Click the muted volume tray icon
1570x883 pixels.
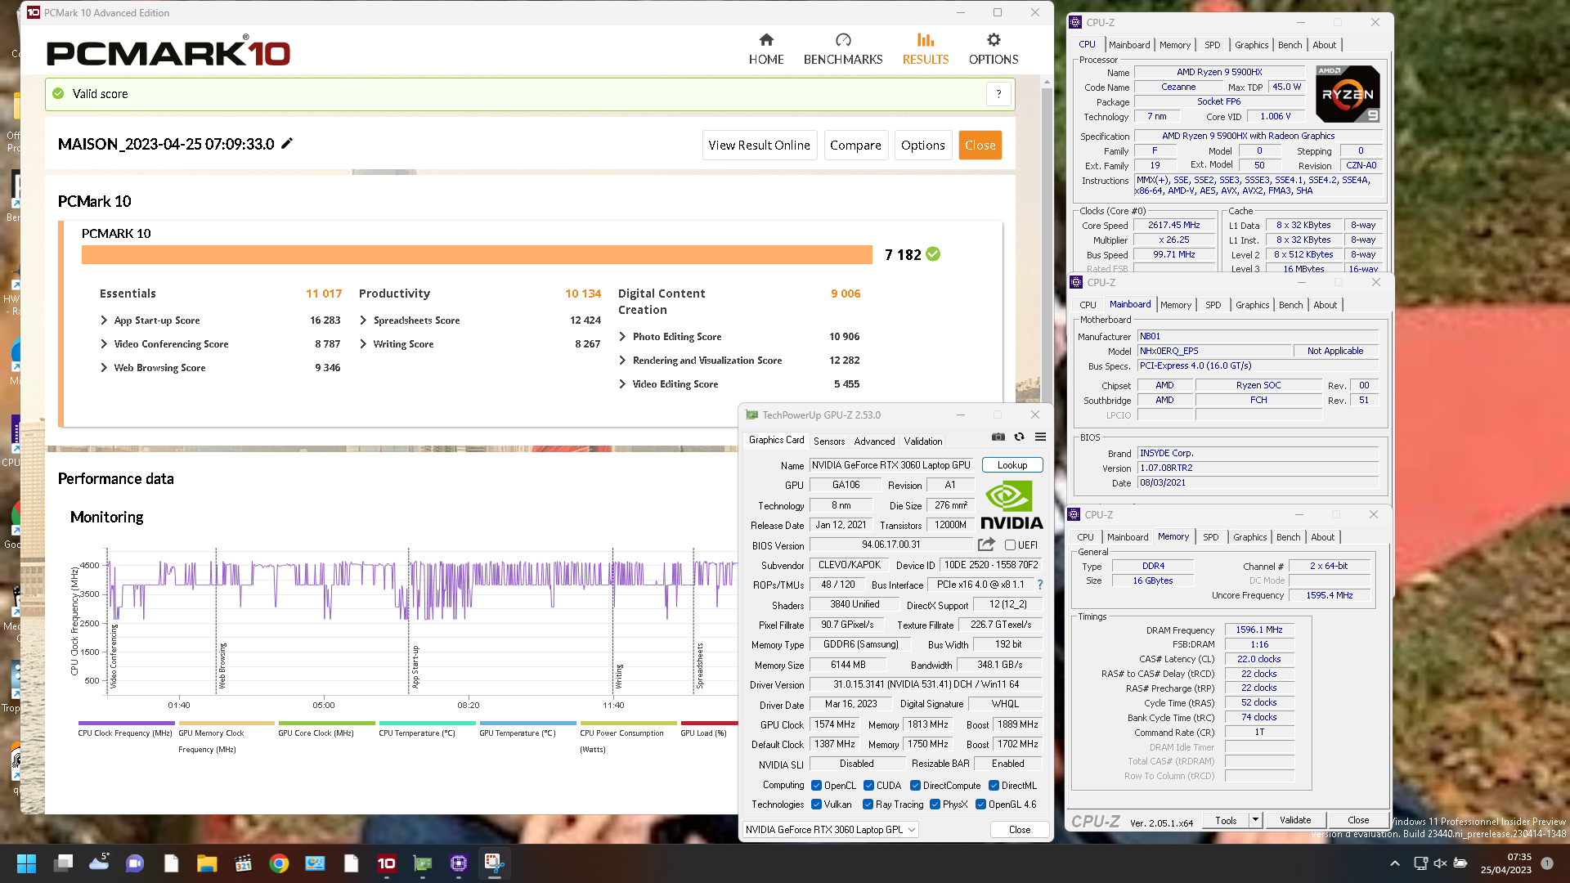[x=1440, y=863]
